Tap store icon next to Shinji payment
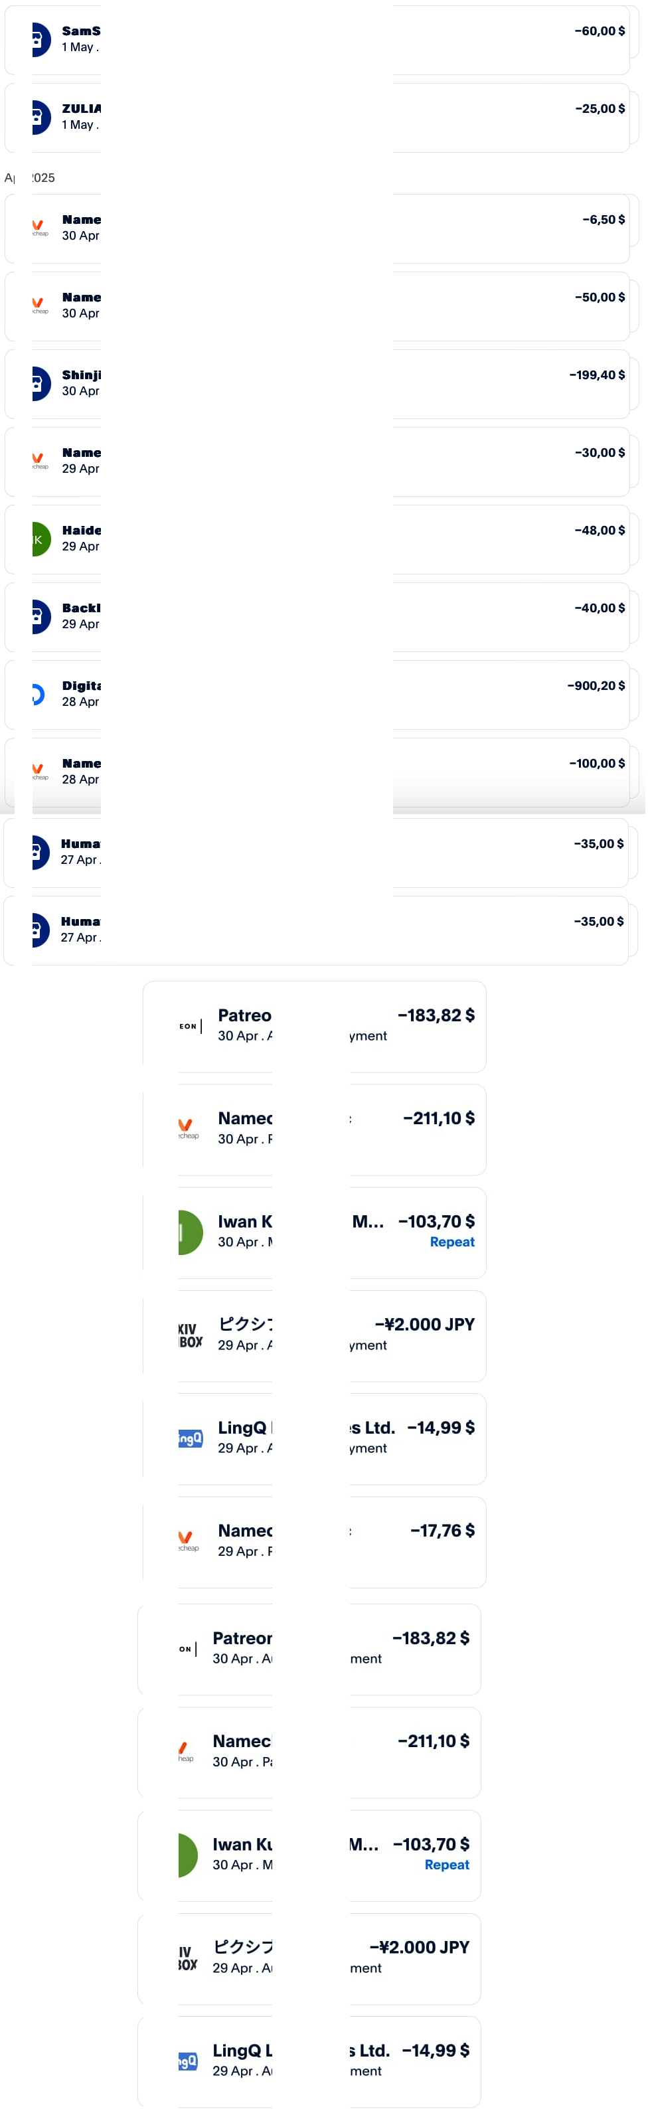The image size is (648, 2111). pos(40,384)
